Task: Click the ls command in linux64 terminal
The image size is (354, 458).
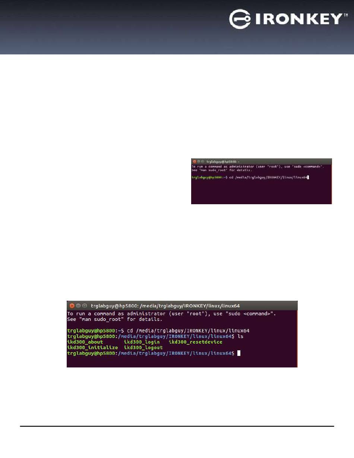Action: [x=240, y=336]
